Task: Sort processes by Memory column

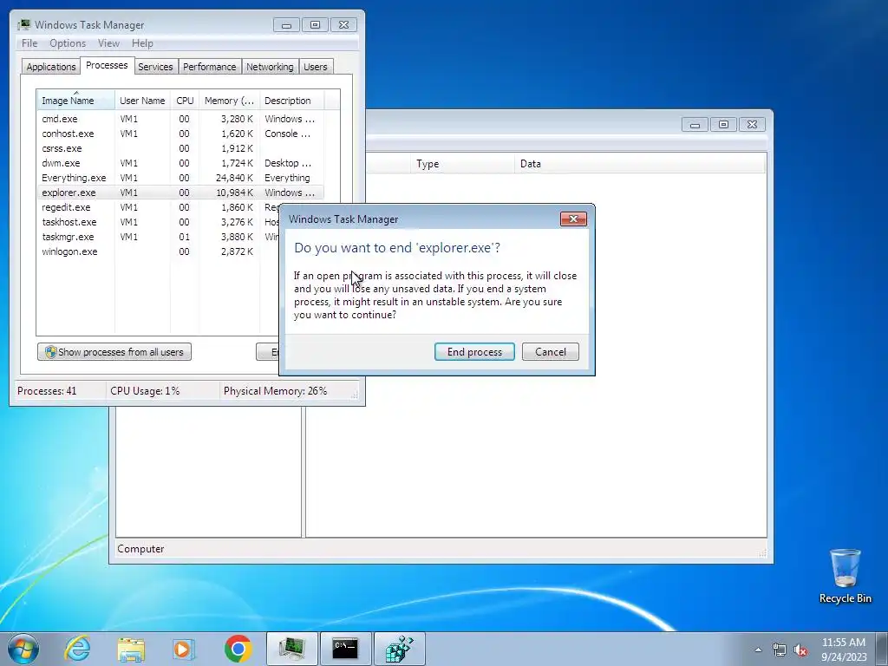Action: [229, 101]
